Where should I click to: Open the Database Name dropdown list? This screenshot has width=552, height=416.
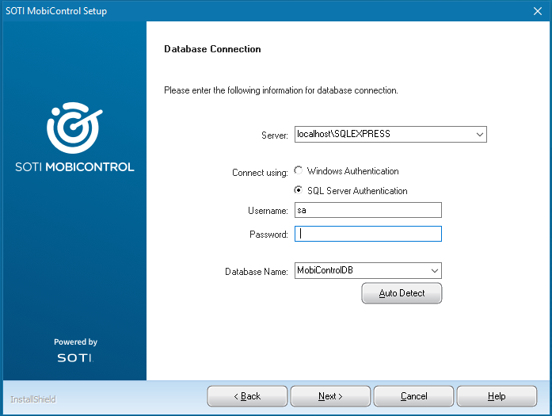coord(435,271)
